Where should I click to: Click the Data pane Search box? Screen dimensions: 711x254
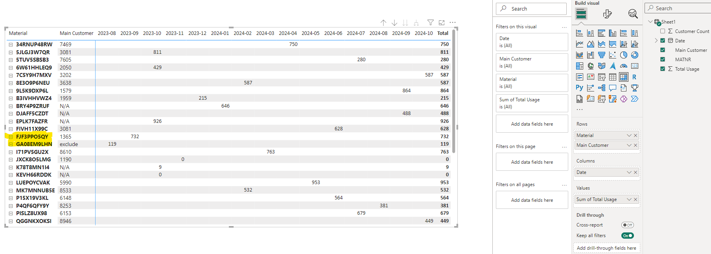678,8
